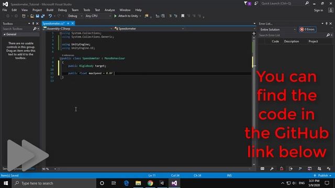Open the Analyze menu
335x188 pixels.
point(109,10)
